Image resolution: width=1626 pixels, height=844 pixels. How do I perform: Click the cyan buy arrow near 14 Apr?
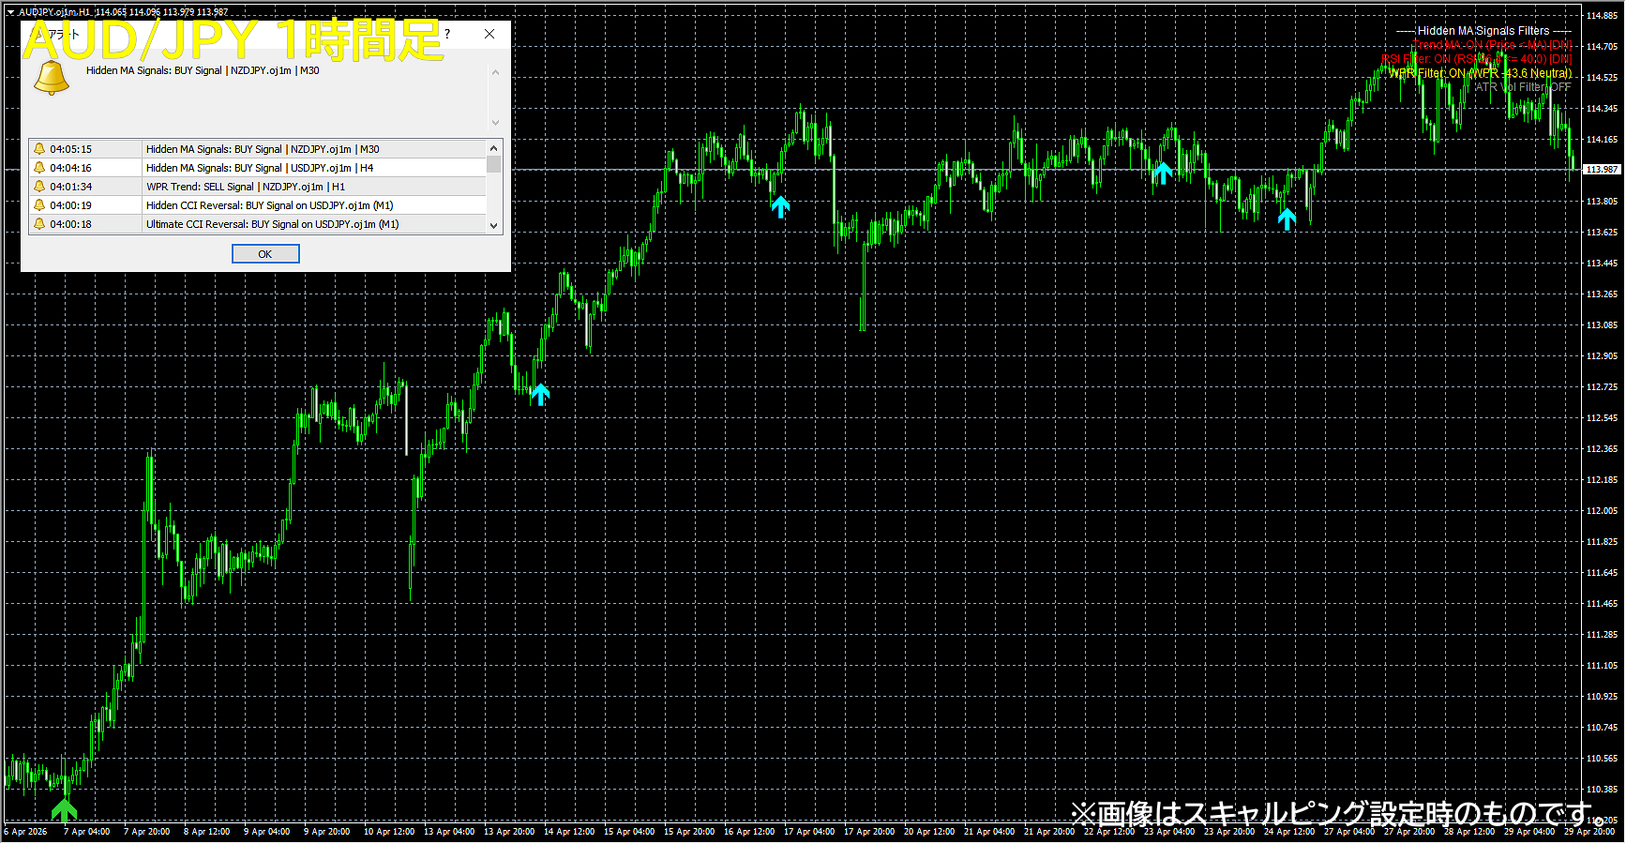coord(540,395)
